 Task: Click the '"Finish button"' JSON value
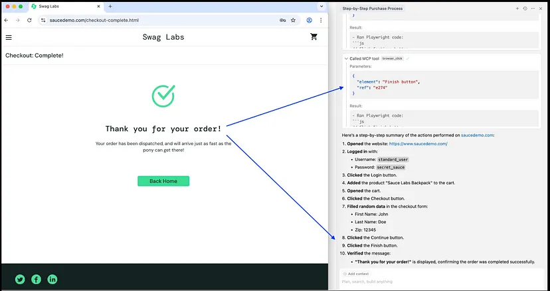coord(401,82)
